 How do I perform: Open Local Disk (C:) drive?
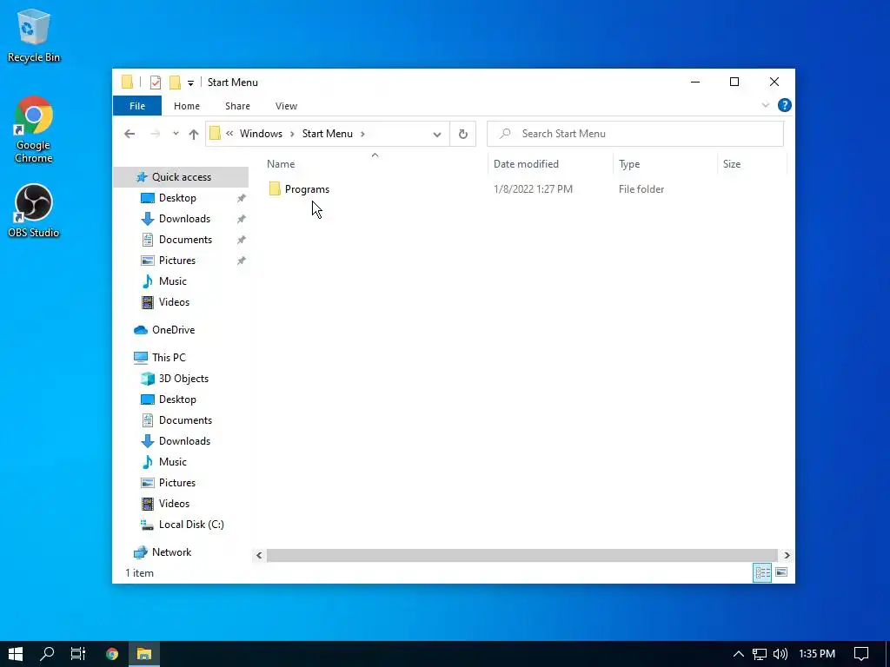point(190,525)
